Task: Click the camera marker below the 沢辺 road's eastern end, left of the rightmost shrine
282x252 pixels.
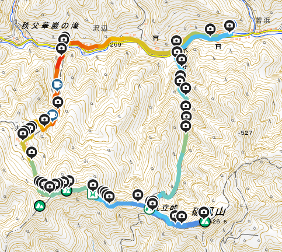Action: point(210,29)
